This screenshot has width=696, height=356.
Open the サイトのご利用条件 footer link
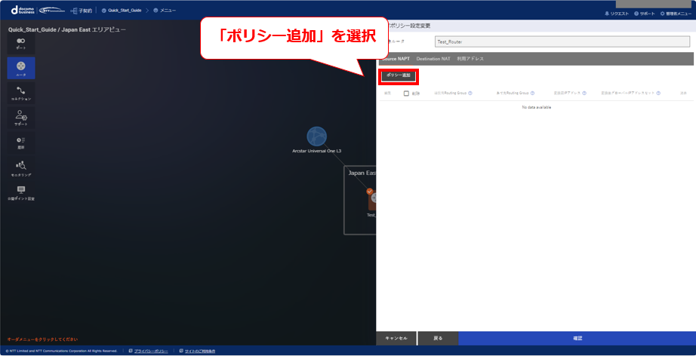[200, 351]
